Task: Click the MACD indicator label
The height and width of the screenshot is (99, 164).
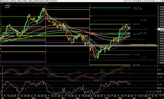Action: [161, 74]
